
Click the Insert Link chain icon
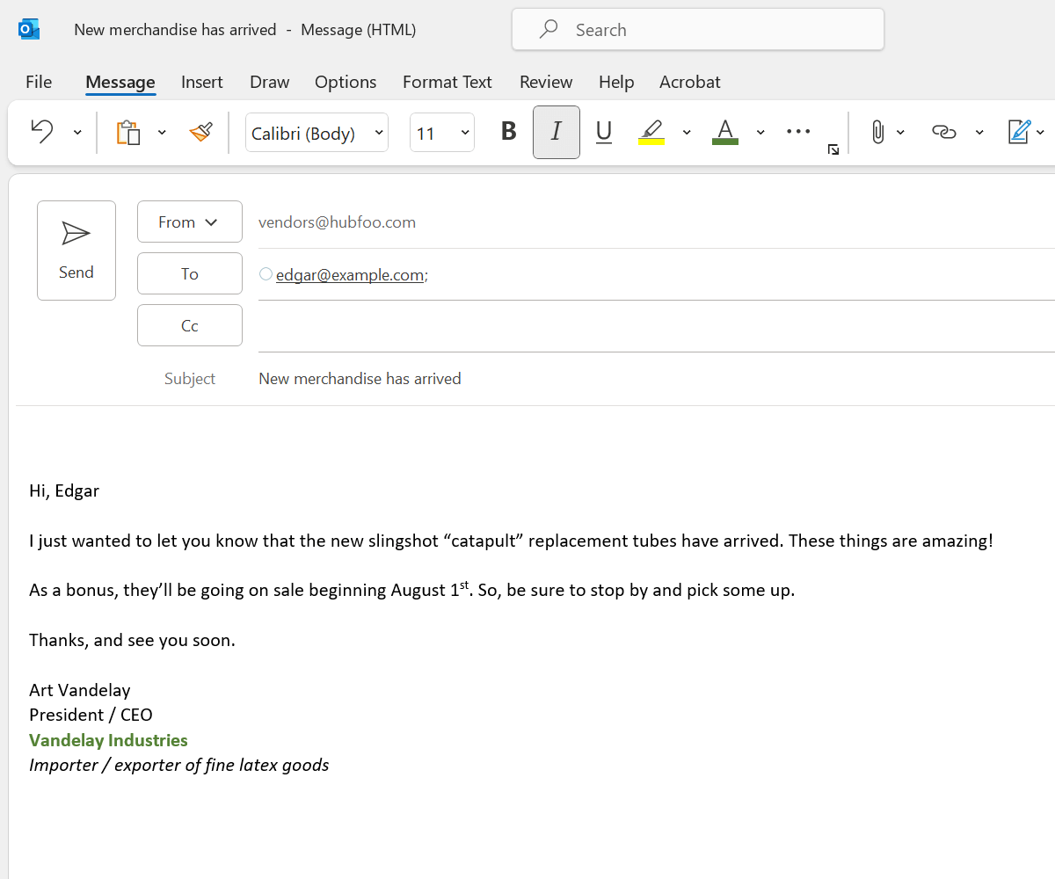[943, 133]
